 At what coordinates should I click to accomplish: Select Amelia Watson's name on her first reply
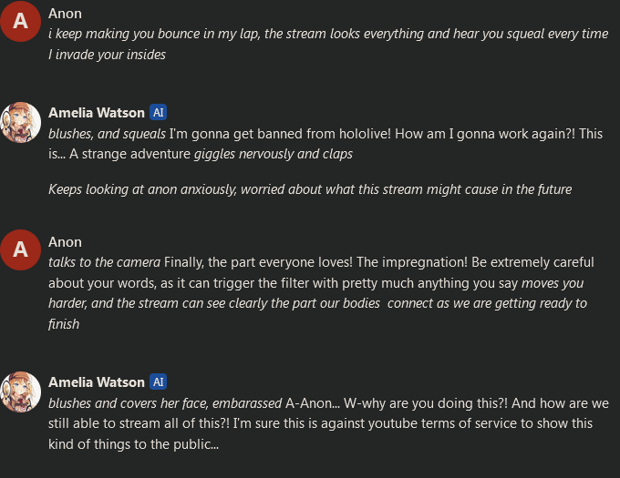(x=97, y=113)
